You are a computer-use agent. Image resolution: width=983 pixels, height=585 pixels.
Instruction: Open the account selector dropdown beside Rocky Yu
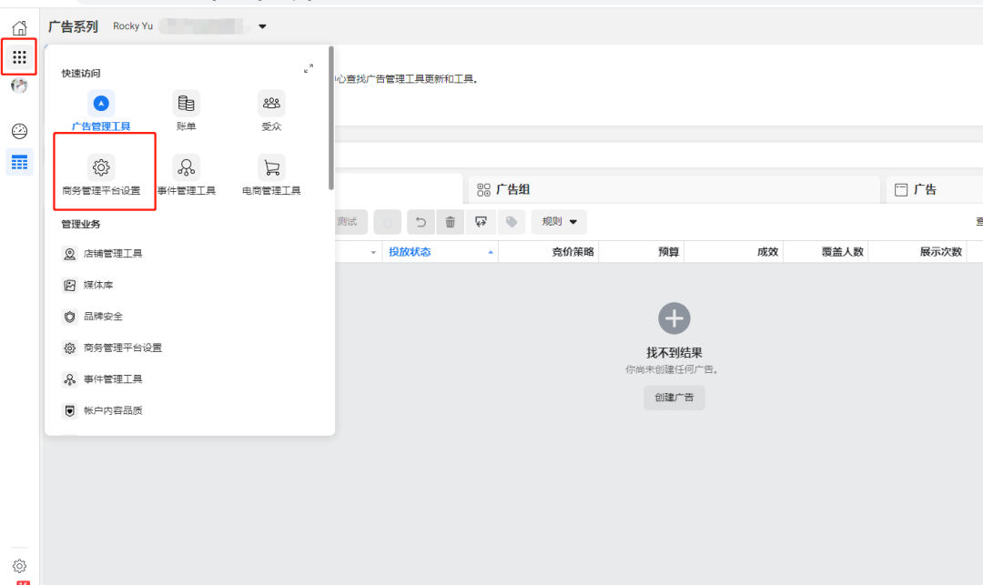coord(262,26)
